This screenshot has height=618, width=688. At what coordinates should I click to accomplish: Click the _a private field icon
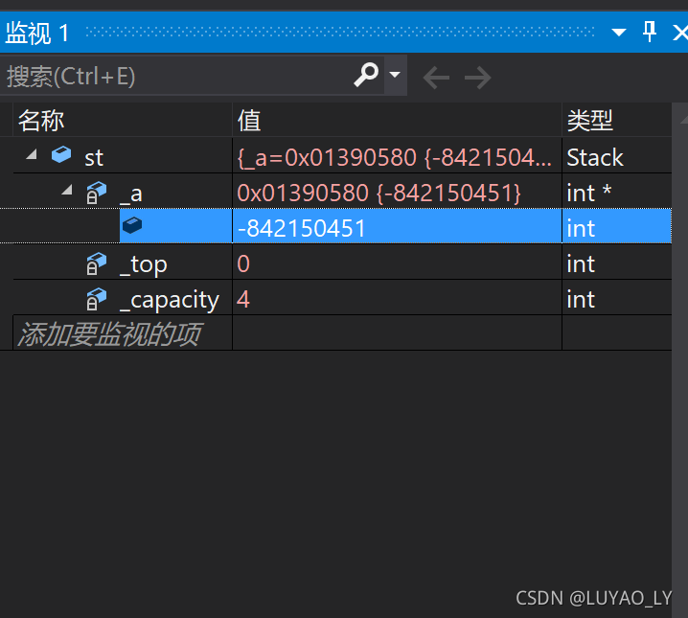[97, 193]
